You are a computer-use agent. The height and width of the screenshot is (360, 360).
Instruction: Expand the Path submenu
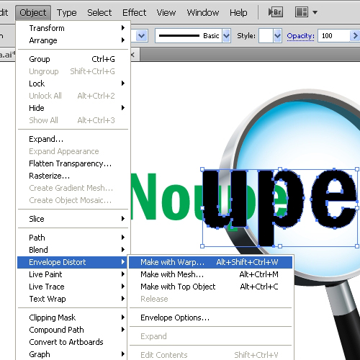[x=73, y=238]
